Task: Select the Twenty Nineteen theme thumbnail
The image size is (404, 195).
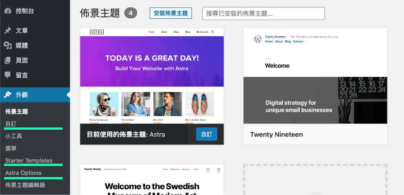Action: [316, 76]
